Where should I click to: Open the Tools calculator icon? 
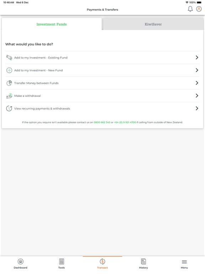pos(62,262)
